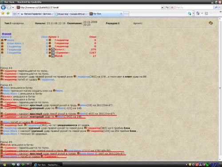
Task: Open the Игроки link
Action: click(7, 34)
